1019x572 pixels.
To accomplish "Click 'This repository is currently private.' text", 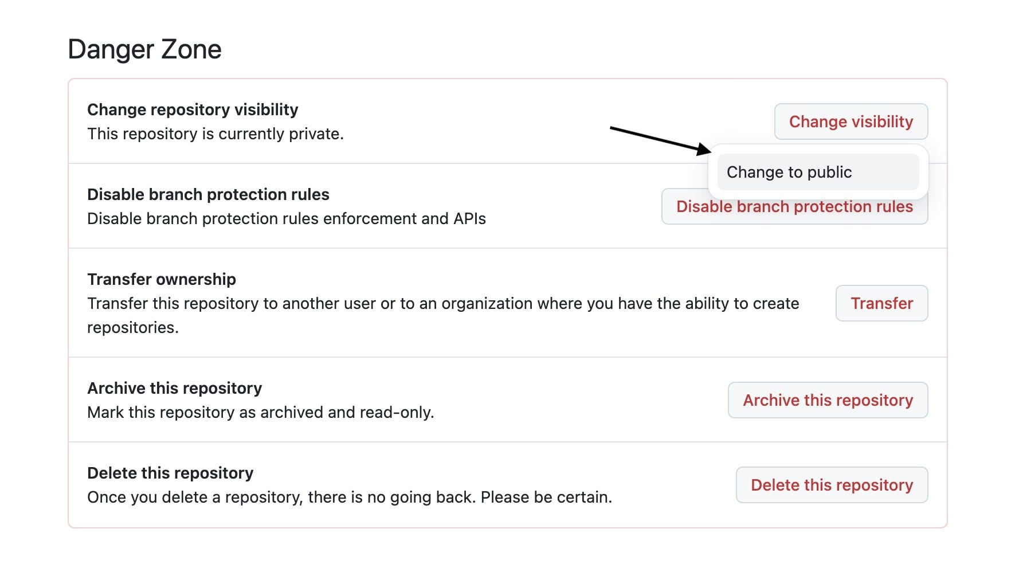I will tap(215, 134).
